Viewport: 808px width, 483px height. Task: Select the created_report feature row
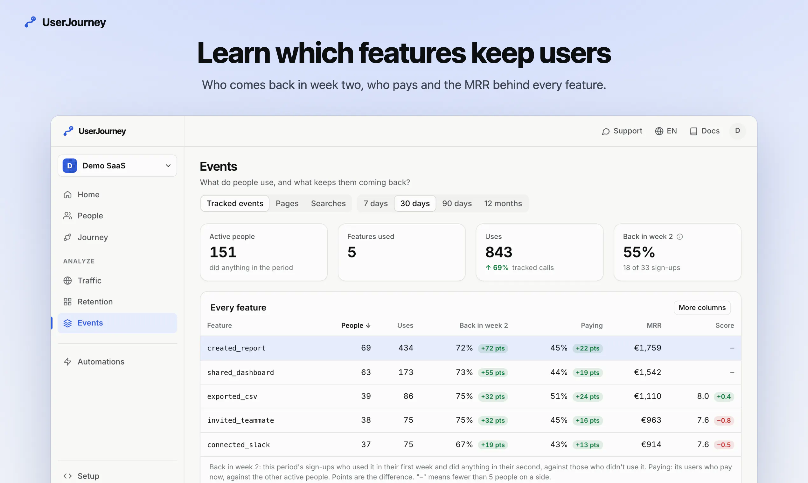[470, 348]
